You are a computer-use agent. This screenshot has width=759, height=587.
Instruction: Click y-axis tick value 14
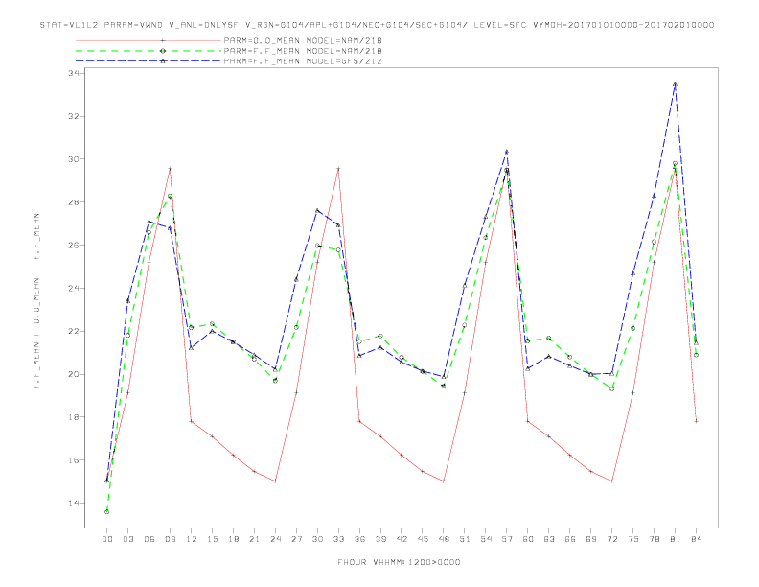point(76,504)
